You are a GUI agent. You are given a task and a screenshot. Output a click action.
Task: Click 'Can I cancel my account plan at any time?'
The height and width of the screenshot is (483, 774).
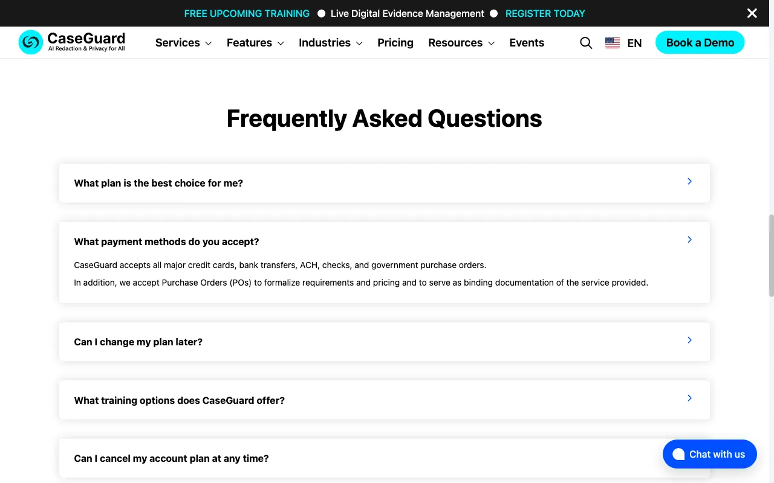(x=171, y=458)
